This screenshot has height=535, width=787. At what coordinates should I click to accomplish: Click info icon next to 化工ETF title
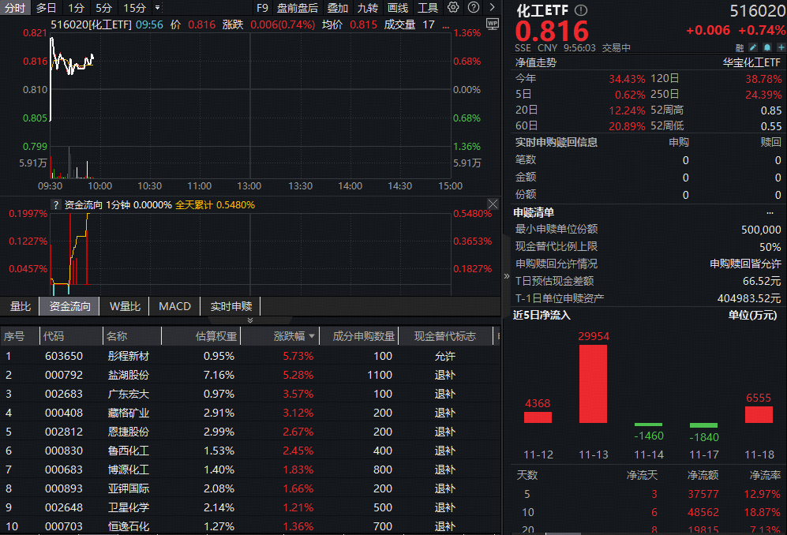(x=581, y=10)
